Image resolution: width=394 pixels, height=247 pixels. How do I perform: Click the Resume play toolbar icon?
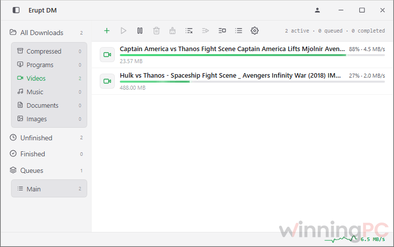pyautogui.click(x=123, y=31)
